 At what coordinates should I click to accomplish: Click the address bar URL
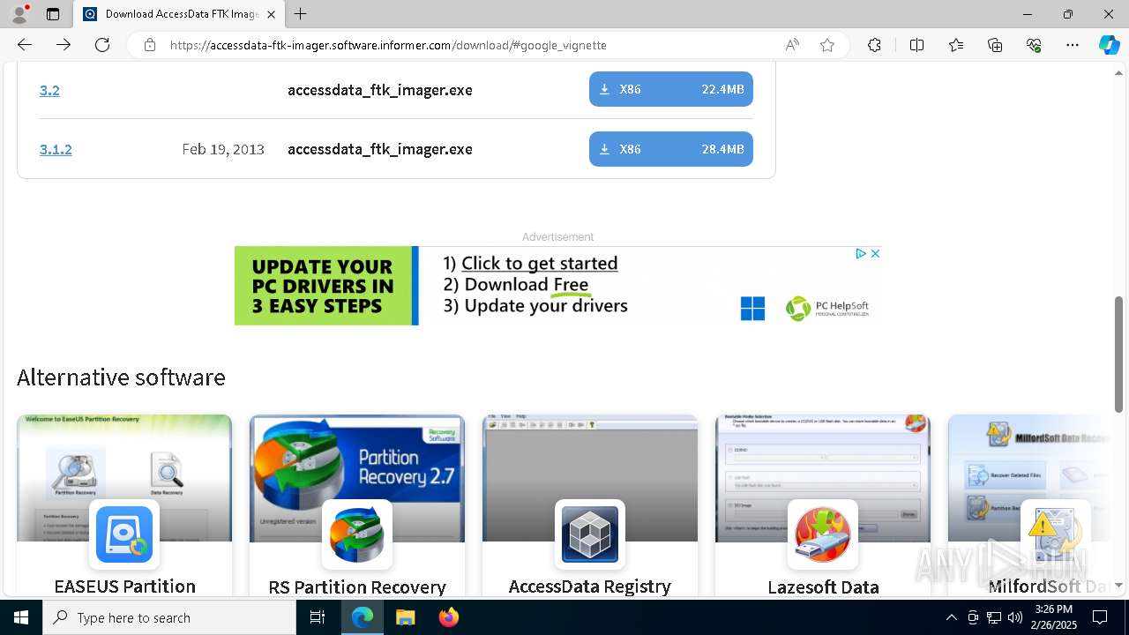[388, 45]
